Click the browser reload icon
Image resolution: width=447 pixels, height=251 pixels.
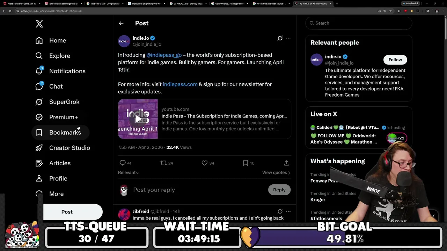coord(10,11)
